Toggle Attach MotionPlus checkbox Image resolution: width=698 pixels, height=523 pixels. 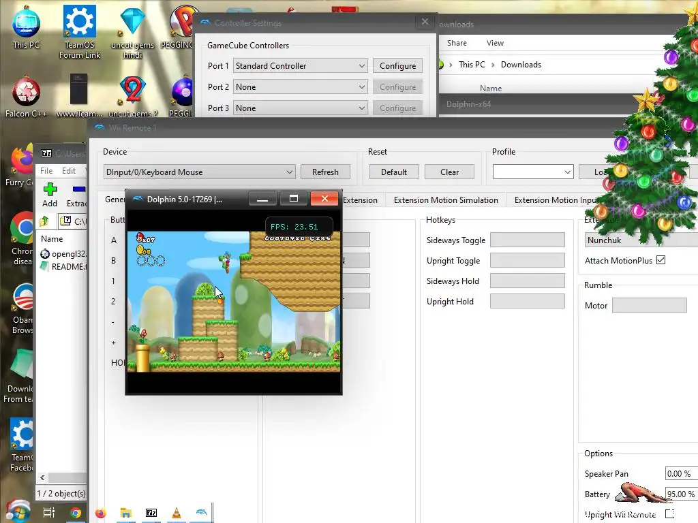pyautogui.click(x=661, y=260)
